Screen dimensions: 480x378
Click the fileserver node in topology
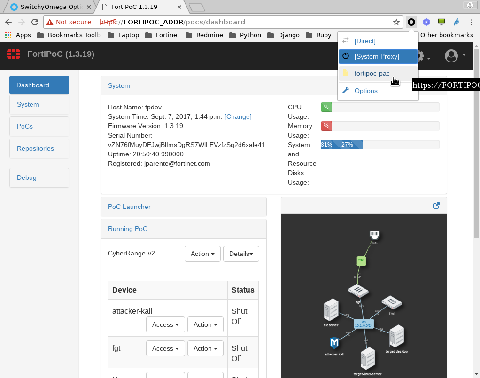[x=332, y=311]
